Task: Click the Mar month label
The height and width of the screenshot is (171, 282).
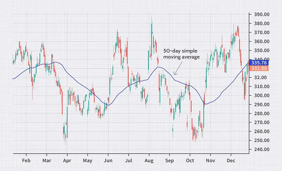Action: (47, 160)
